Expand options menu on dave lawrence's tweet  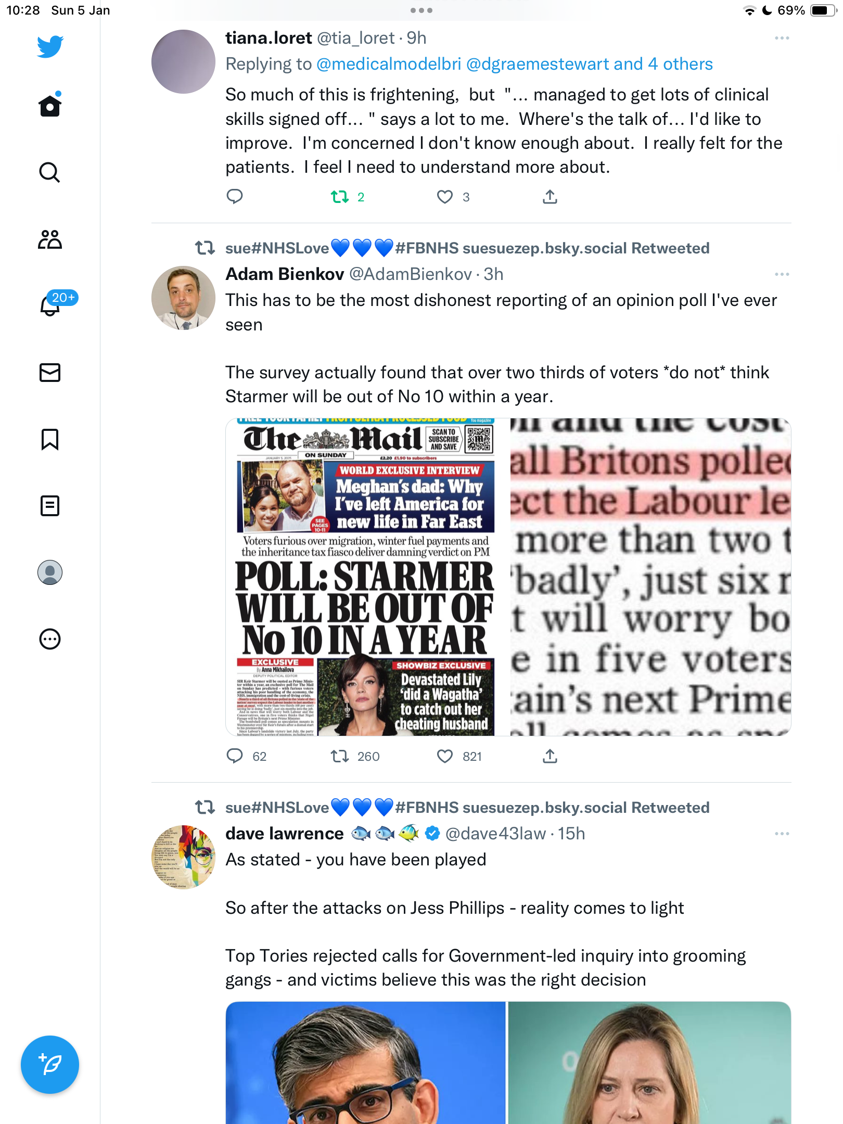point(782,834)
